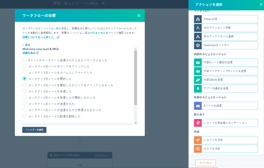
Task: Click 設定された時間の遅延 card title
Action: pyautogui.click(x=66, y=155)
